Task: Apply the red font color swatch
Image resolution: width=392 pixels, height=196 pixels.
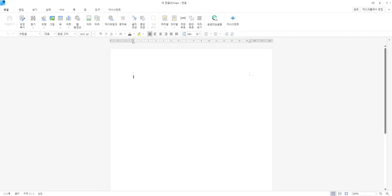Action: 130,34
